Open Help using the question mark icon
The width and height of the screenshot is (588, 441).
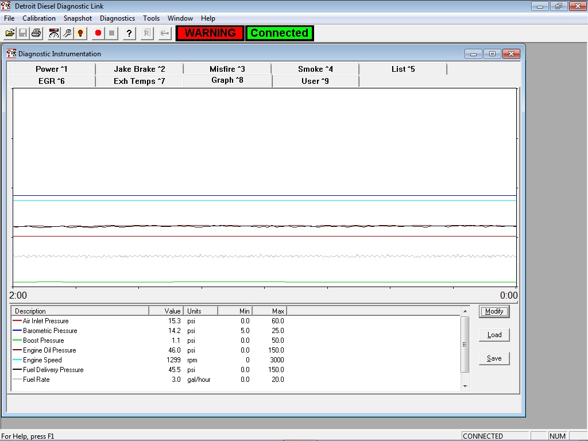129,33
